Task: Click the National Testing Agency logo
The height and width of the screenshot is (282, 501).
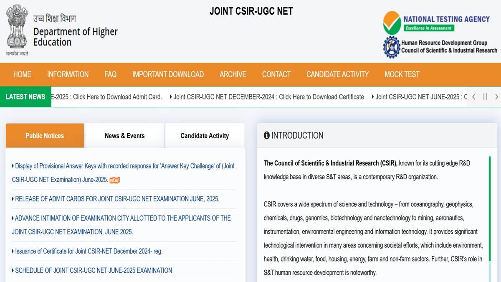Action: [x=436, y=23]
